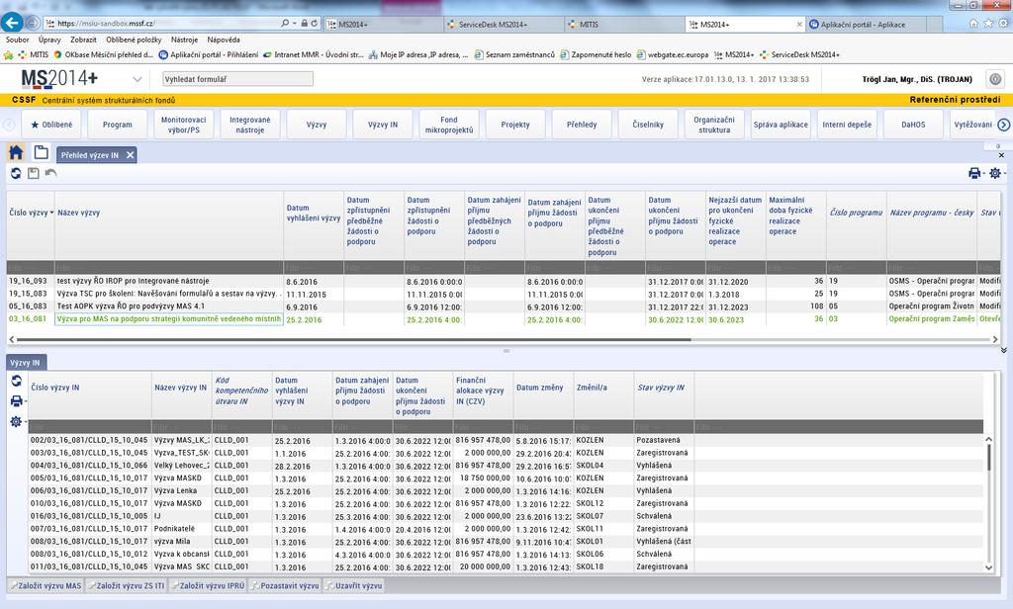Open the Soubor menu
The width and height of the screenshot is (1013, 609).
click(x=18, y=41)
